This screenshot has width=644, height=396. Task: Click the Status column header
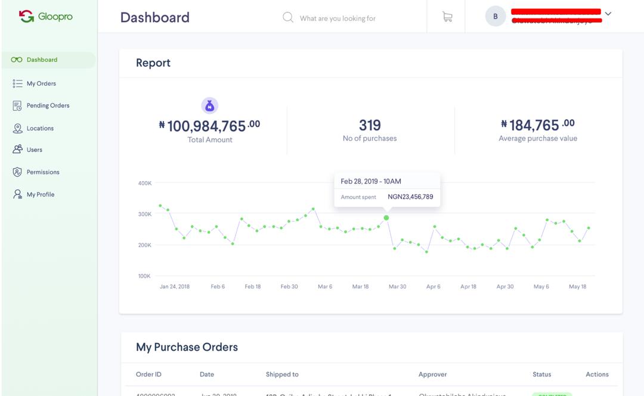click(541, 375)
